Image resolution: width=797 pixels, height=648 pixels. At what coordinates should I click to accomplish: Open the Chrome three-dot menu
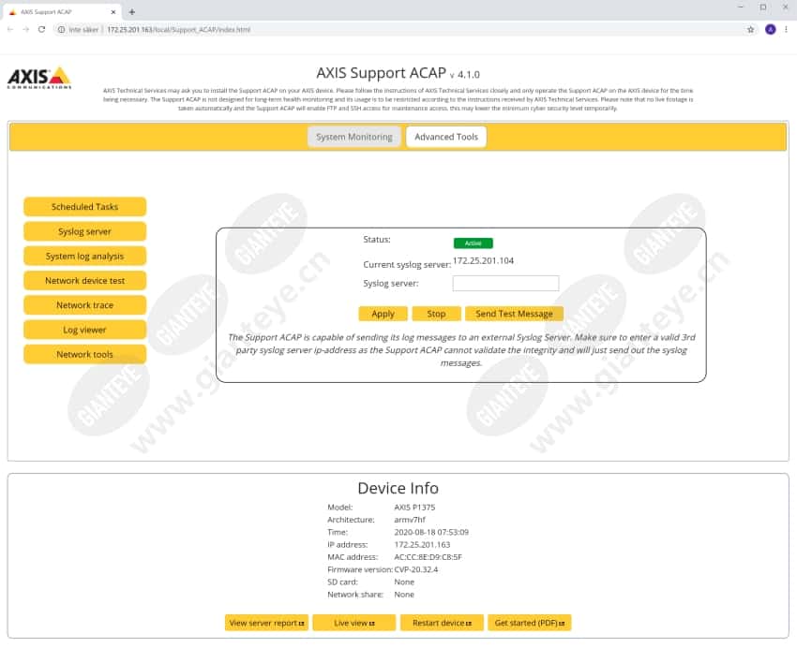(786, 29)
